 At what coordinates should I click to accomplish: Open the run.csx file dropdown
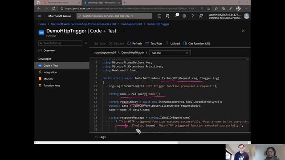coord(170,53)
